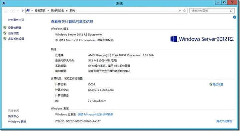Click the control panel icon in address bar

(28, 11)
